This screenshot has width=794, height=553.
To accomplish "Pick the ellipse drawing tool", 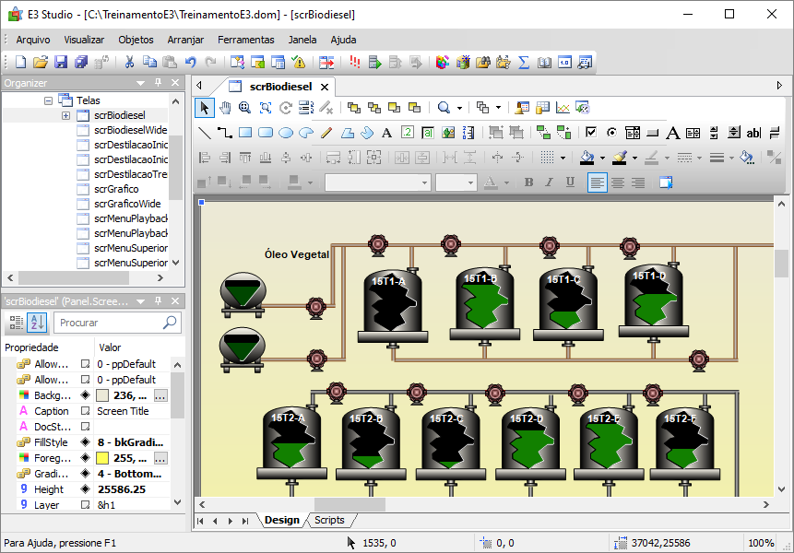I will pos(286,133).
